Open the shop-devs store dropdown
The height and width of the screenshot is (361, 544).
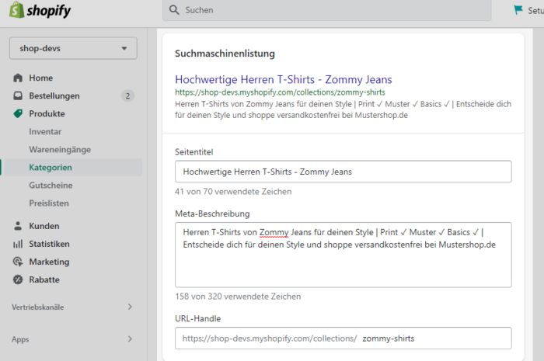[x=73, y=48]
